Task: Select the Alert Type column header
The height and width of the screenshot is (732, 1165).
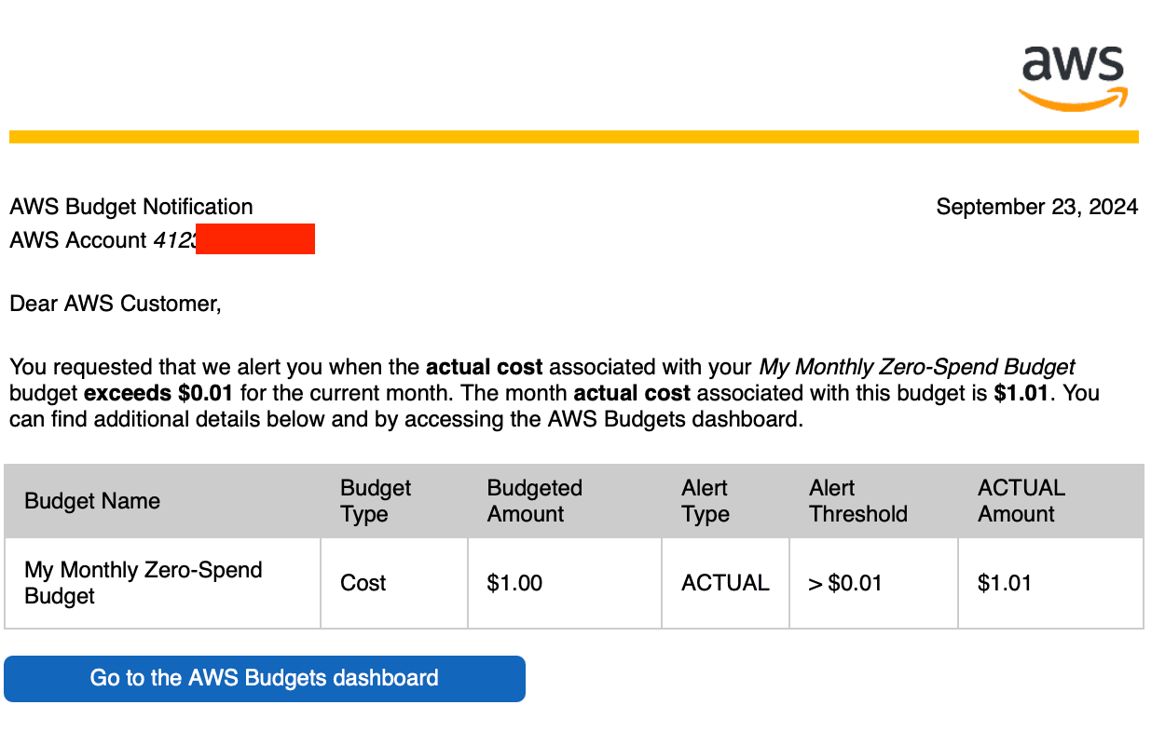Action: [705, 501]
